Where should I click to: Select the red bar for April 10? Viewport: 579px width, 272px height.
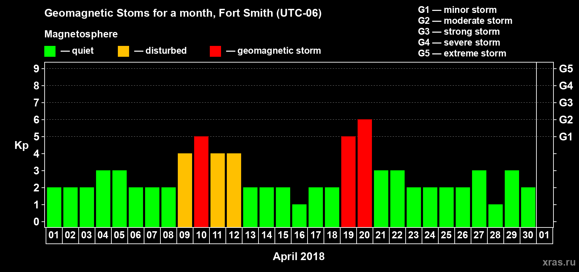tap(201, 182)
